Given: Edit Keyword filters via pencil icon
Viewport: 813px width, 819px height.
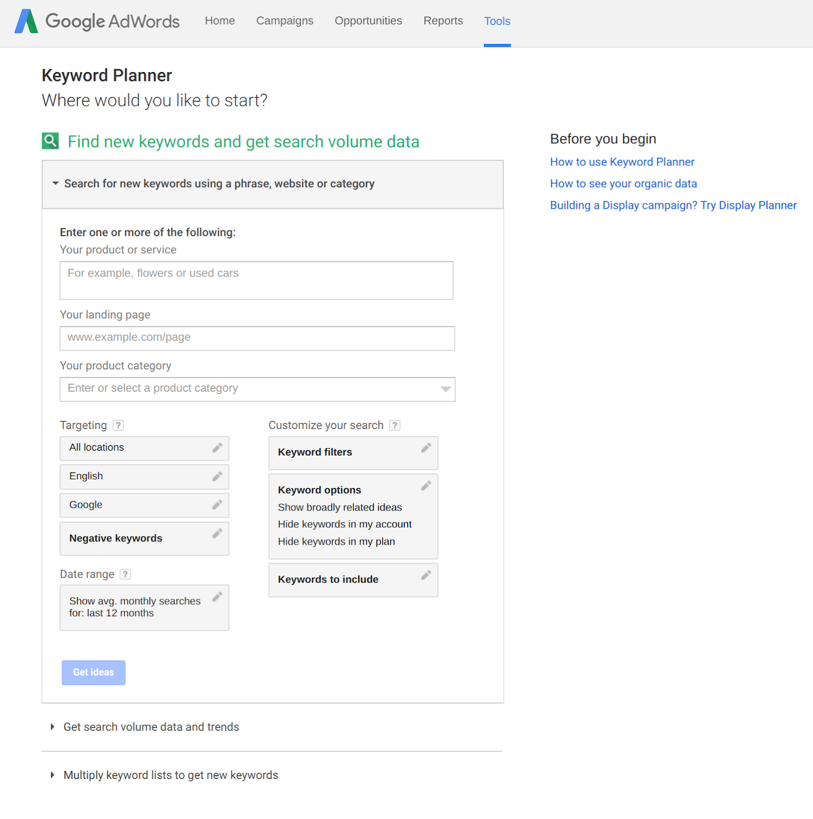Looking at the screenshot, I should (x=427, y=447).
